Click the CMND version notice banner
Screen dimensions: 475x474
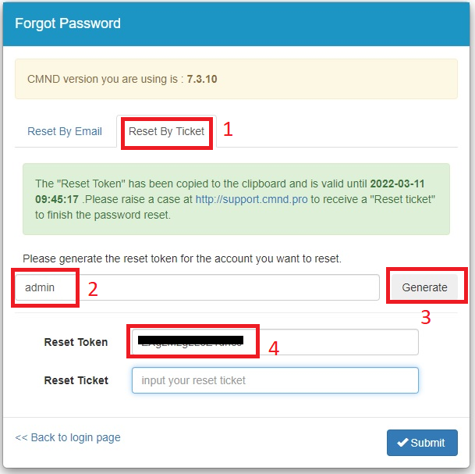tap(236, 79)
